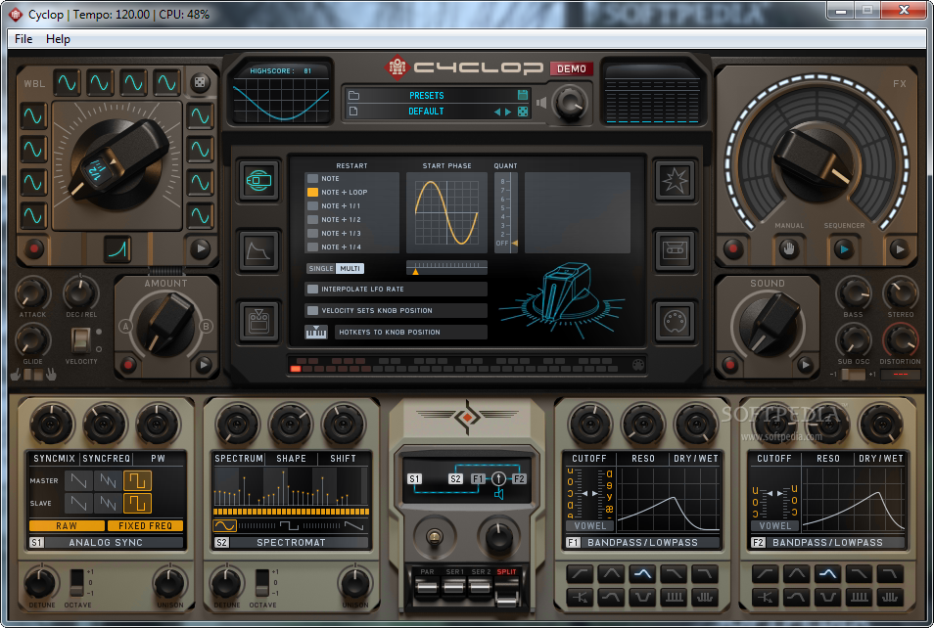Toggle F1 VOWEL button

(x=589, y=526)
